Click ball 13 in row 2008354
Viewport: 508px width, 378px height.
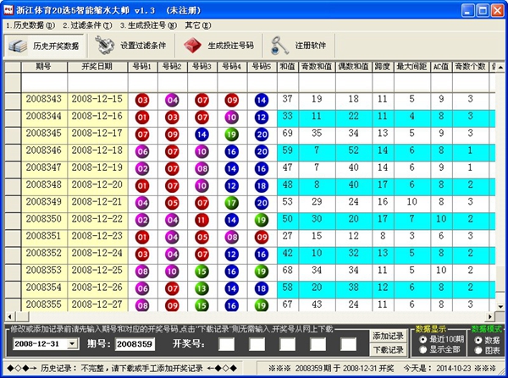[x=202, y=288]
